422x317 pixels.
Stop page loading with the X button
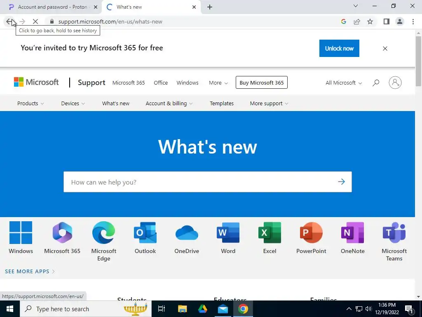coord(35,21)
